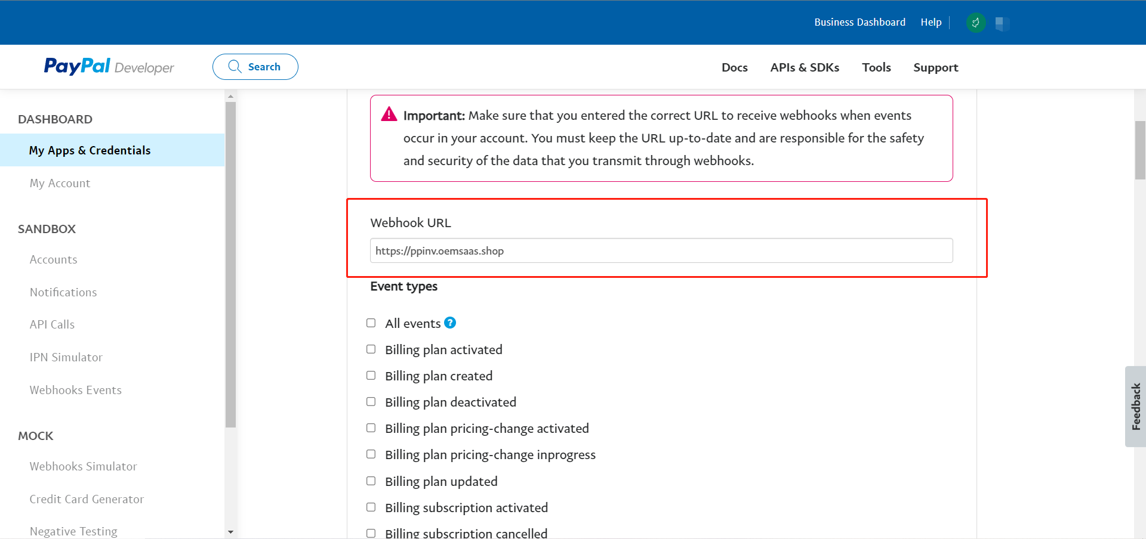Screen dimensions: 1146x539
Task: Open Negative Testing page
Action: pyautogui.click(x=73, y=531)
